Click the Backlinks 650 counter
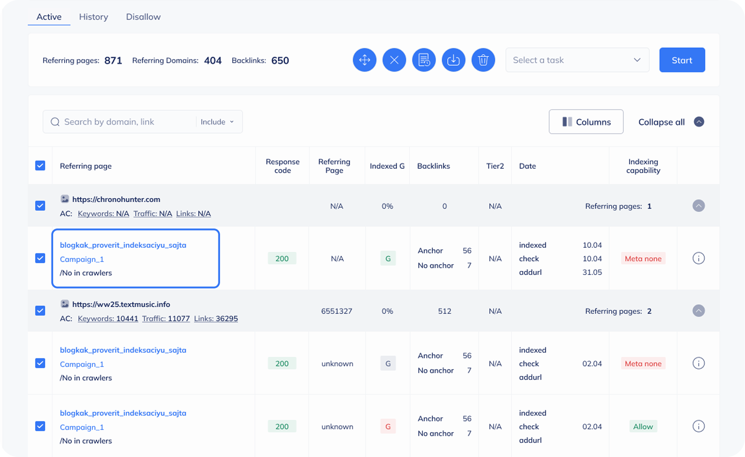Viewport: 745px width, 457px height. 260,61
